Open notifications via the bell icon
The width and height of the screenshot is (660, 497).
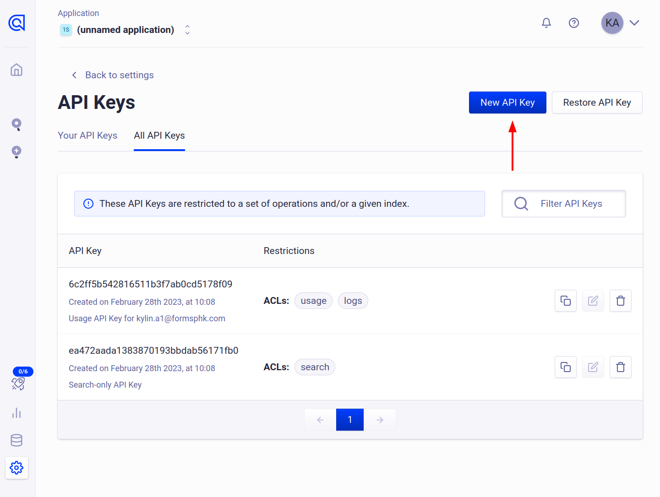(546, 22)
